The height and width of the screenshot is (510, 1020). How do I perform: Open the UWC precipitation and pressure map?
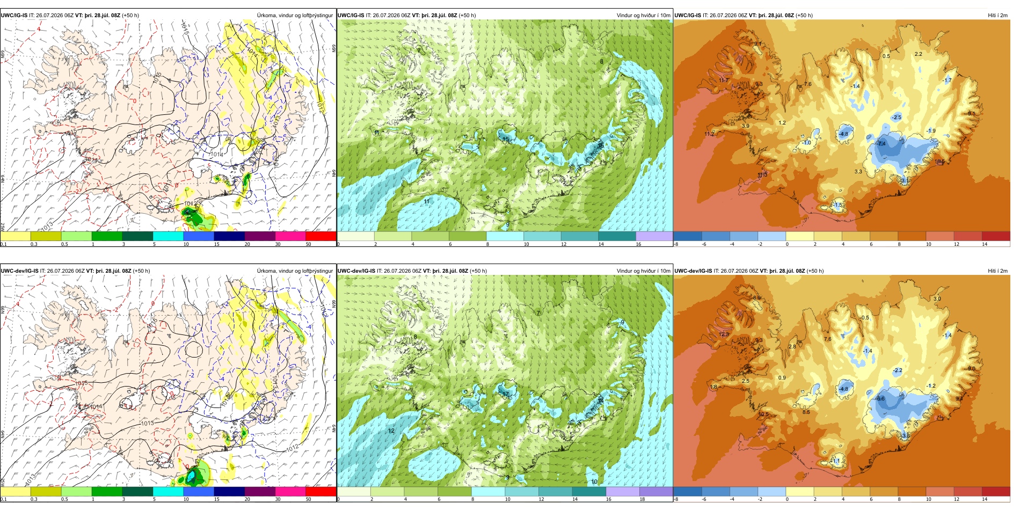(168, 125)
